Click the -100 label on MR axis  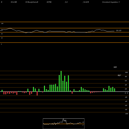pyautogui.click(x=126, y=114)
